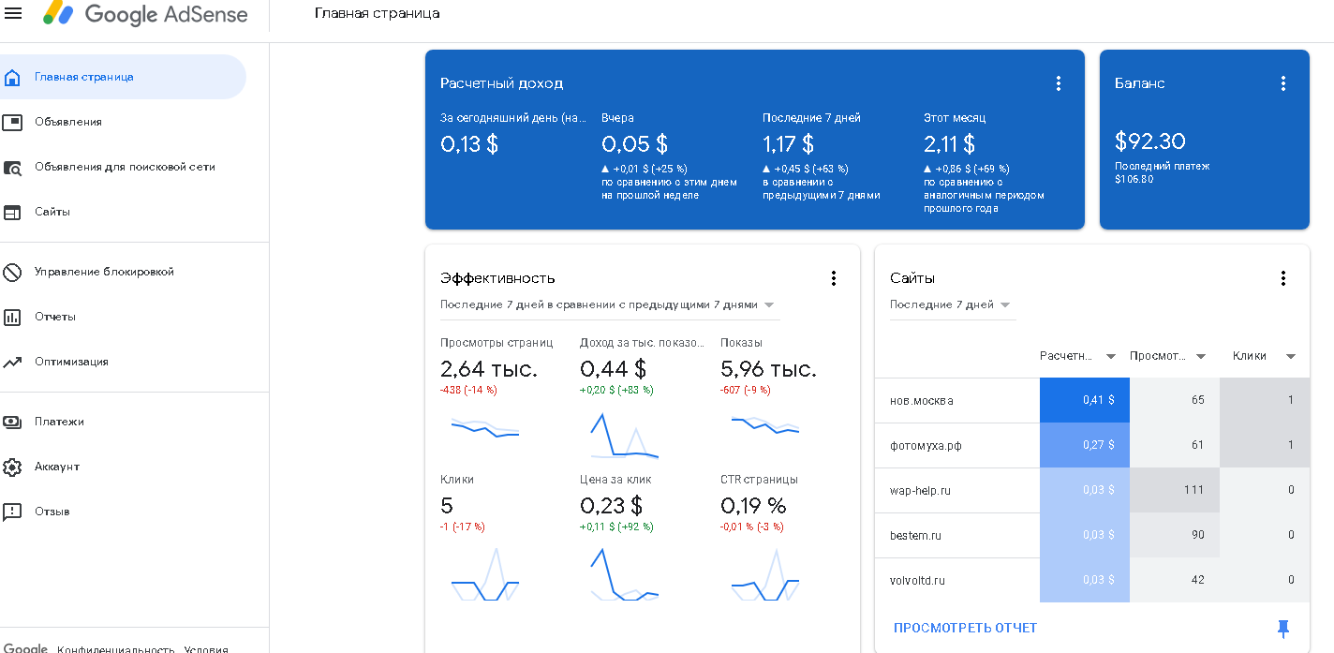Click the Google AdSense logo
Screen dimensions: 1334x653
click(145, 14)
